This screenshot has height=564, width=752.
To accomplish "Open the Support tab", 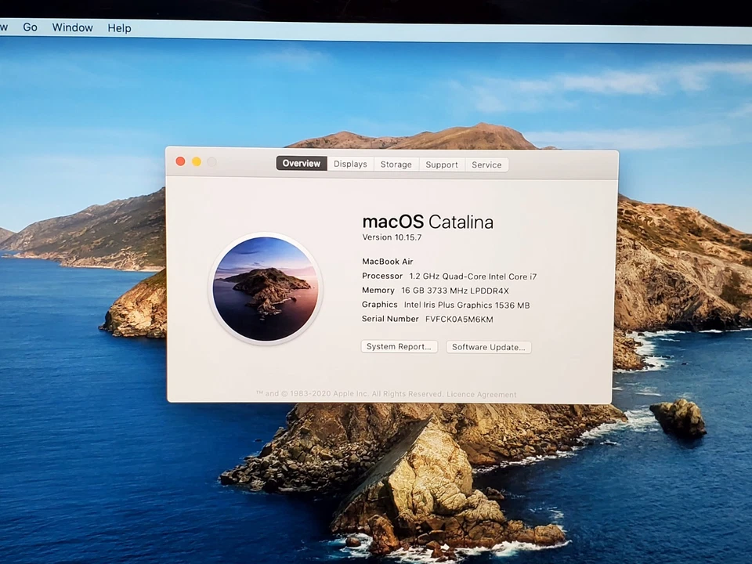I will click(x=442, y=165).
